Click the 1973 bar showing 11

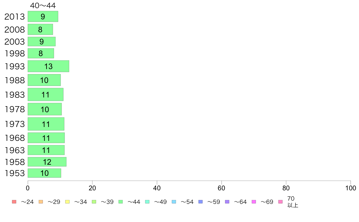(x=46, y=124)
